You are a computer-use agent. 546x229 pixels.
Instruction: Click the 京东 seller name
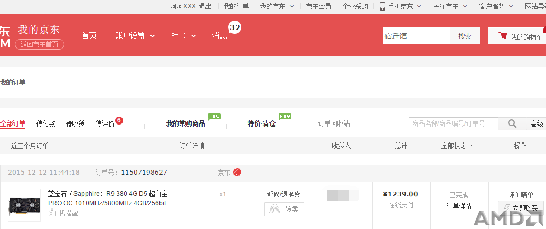tap(224, 173)
